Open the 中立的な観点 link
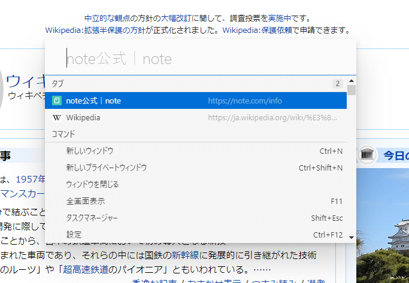 (107, 18)
